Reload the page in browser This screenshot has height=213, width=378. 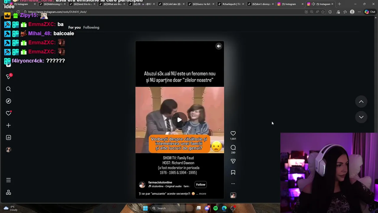tap(18, 12)
